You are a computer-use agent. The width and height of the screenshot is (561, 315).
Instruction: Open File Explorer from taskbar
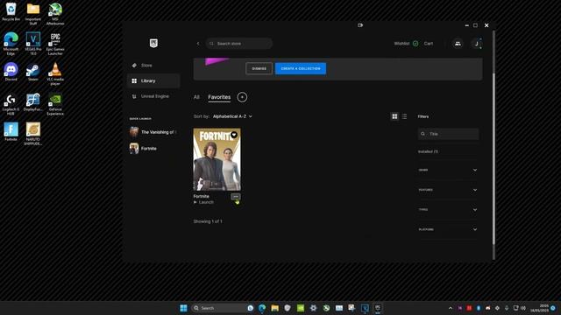[x=274, y=308]
